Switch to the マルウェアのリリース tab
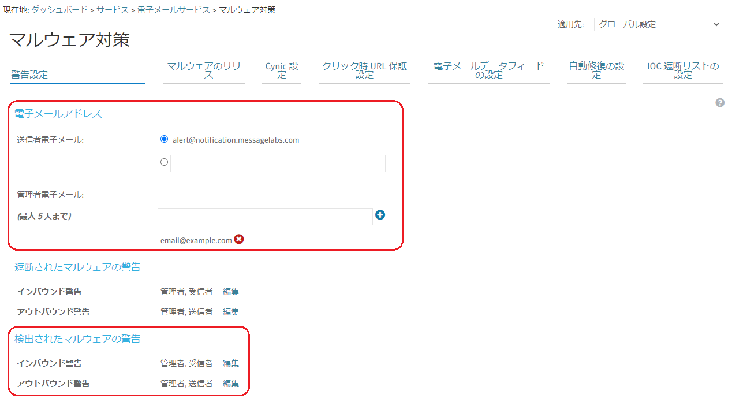Viewport: 743px width, 398px height. click(x=203, y=70)
